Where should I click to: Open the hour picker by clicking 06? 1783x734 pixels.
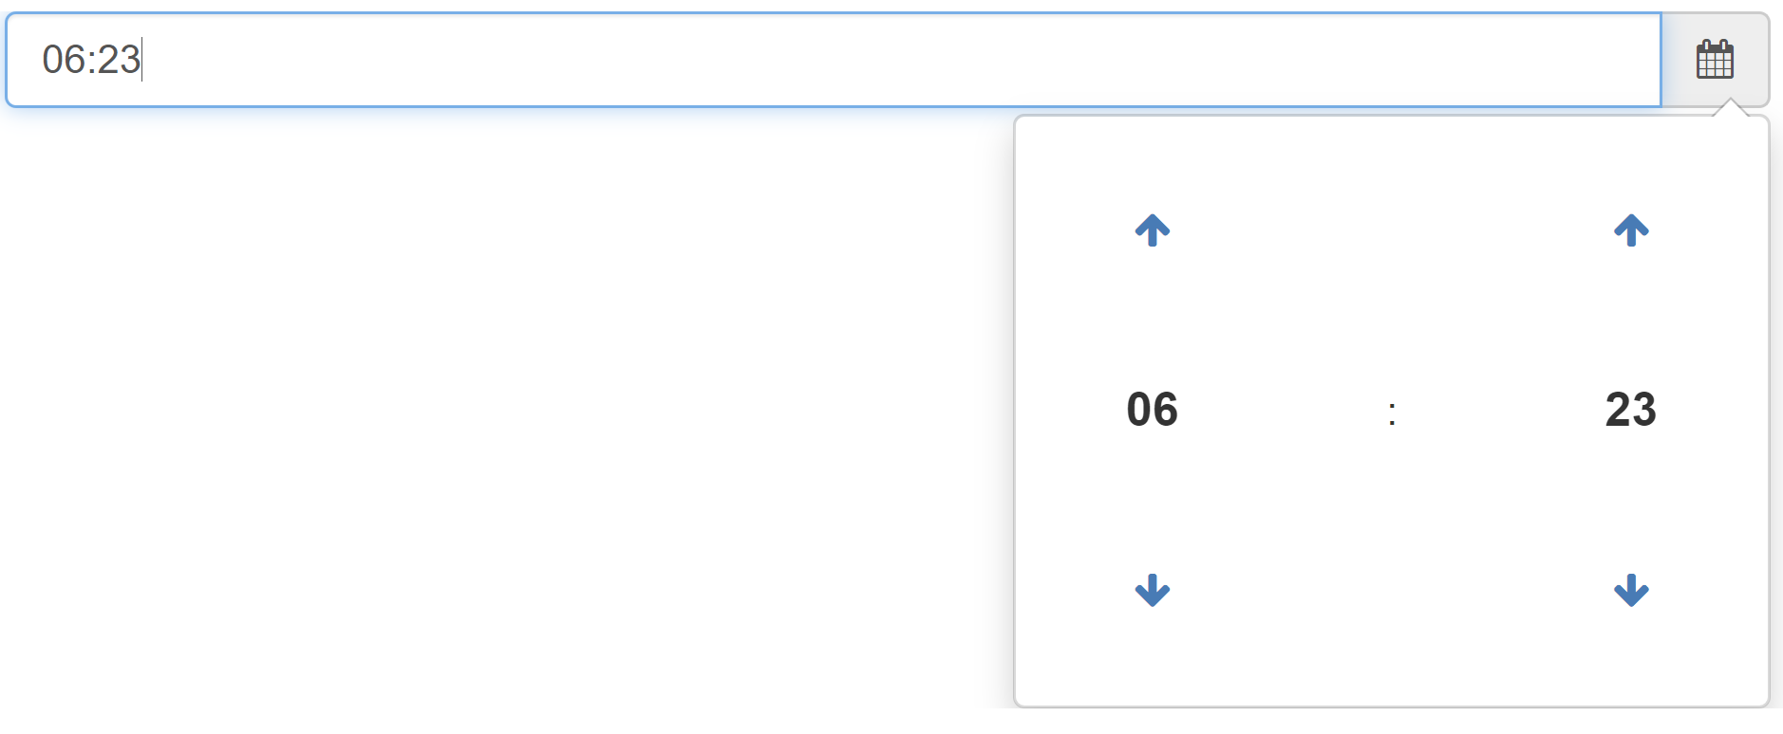click(1152, 410)
